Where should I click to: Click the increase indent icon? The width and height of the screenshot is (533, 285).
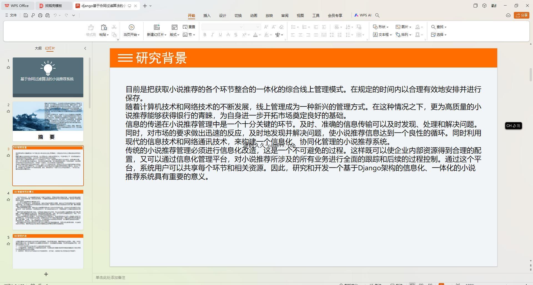324,27
